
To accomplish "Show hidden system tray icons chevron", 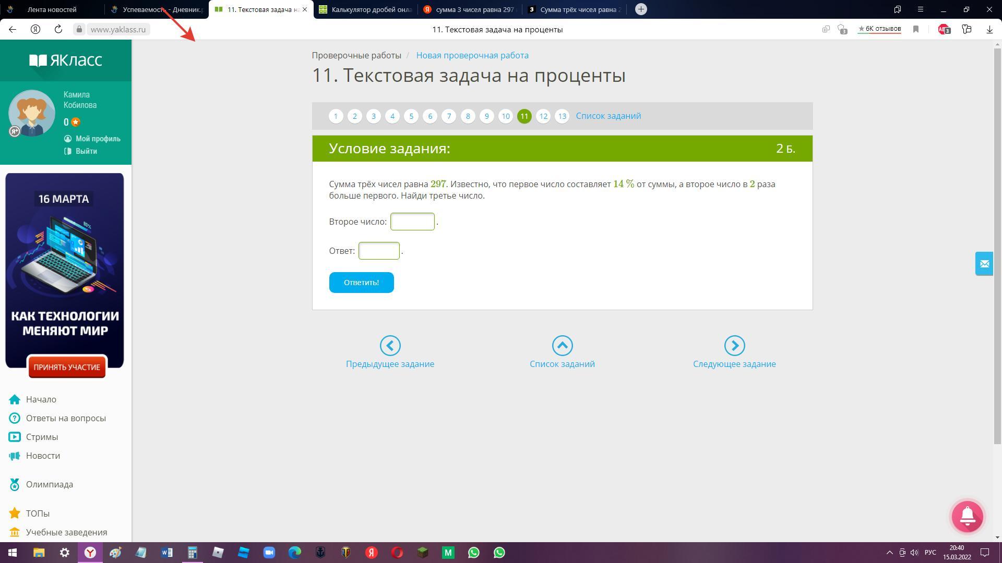I will [889, 553].
